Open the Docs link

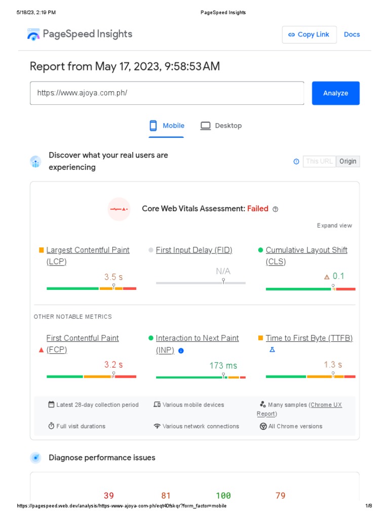[x=352, y=34]
